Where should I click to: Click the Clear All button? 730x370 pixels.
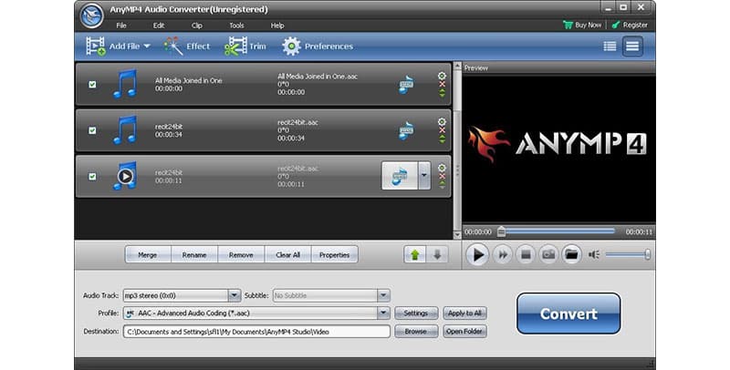[287, 255]
